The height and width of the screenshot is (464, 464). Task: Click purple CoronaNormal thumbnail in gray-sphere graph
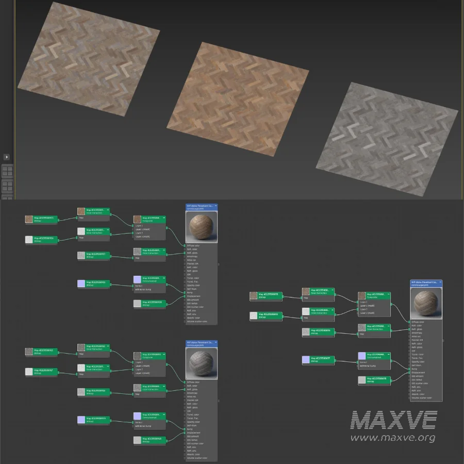(137, 416)
